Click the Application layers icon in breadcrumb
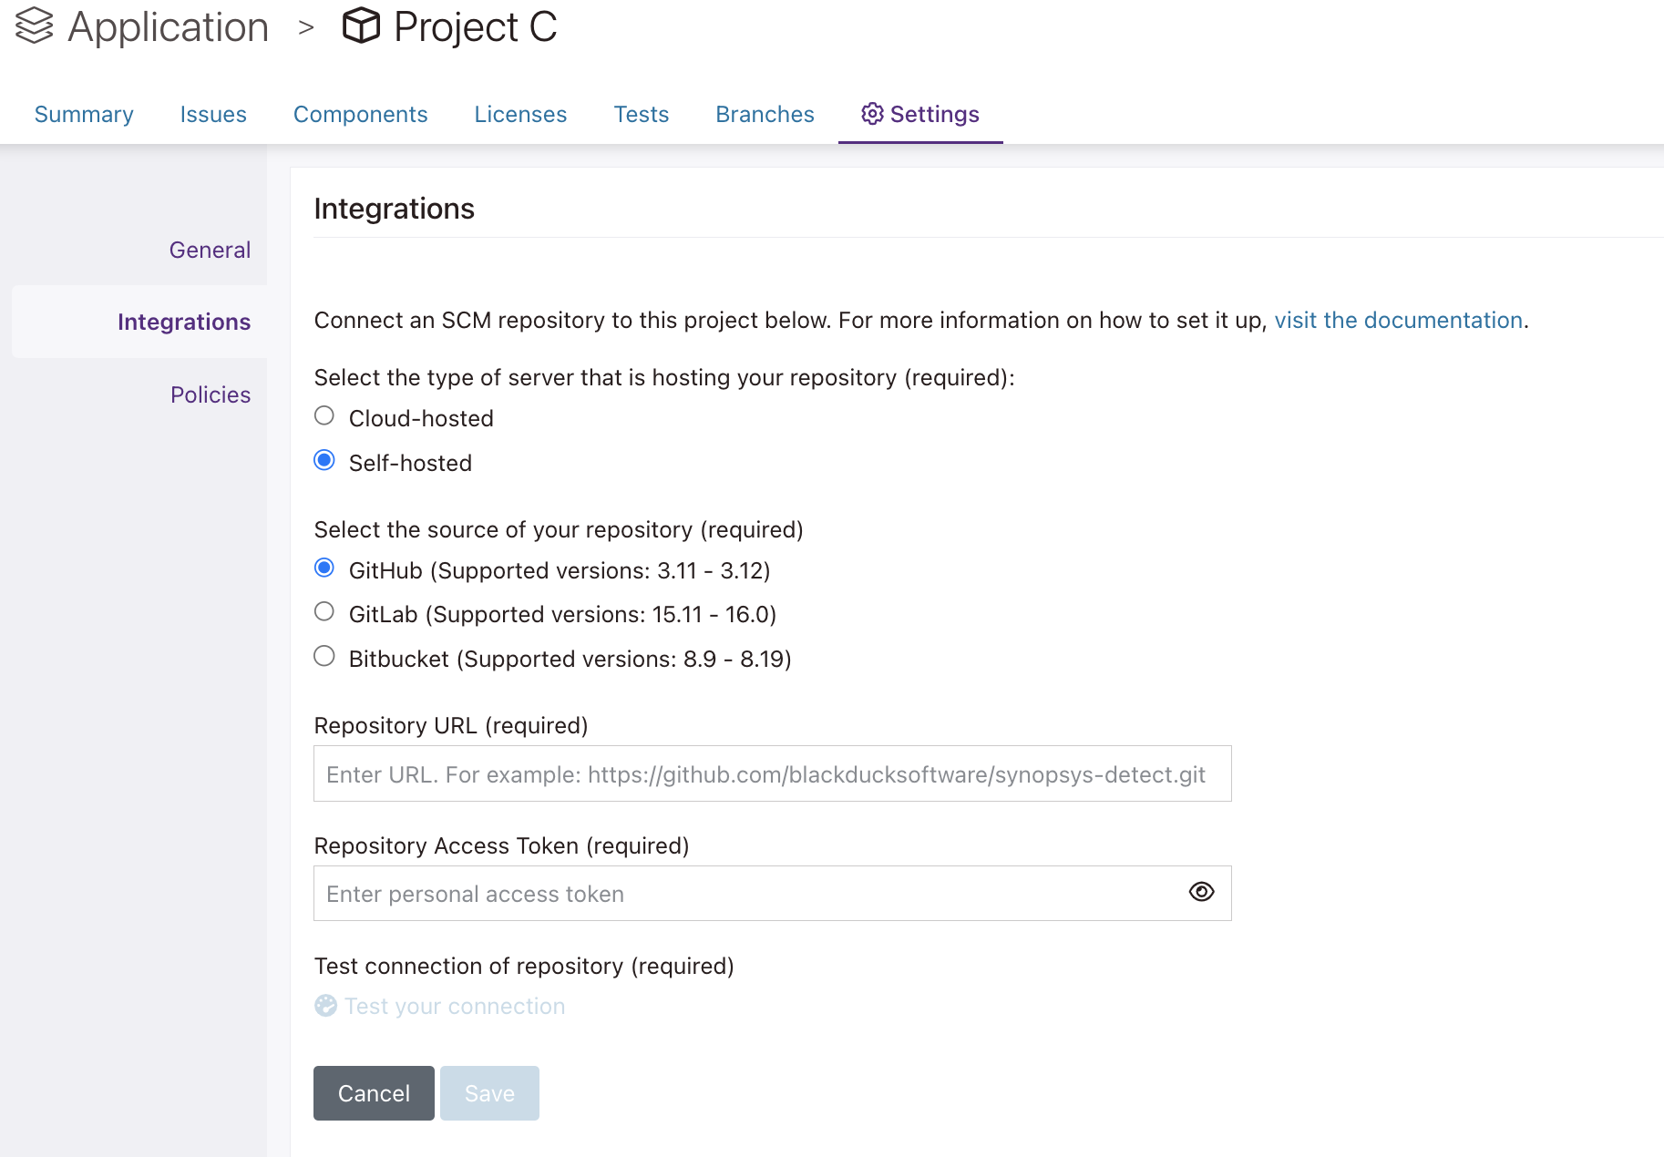 35,26
